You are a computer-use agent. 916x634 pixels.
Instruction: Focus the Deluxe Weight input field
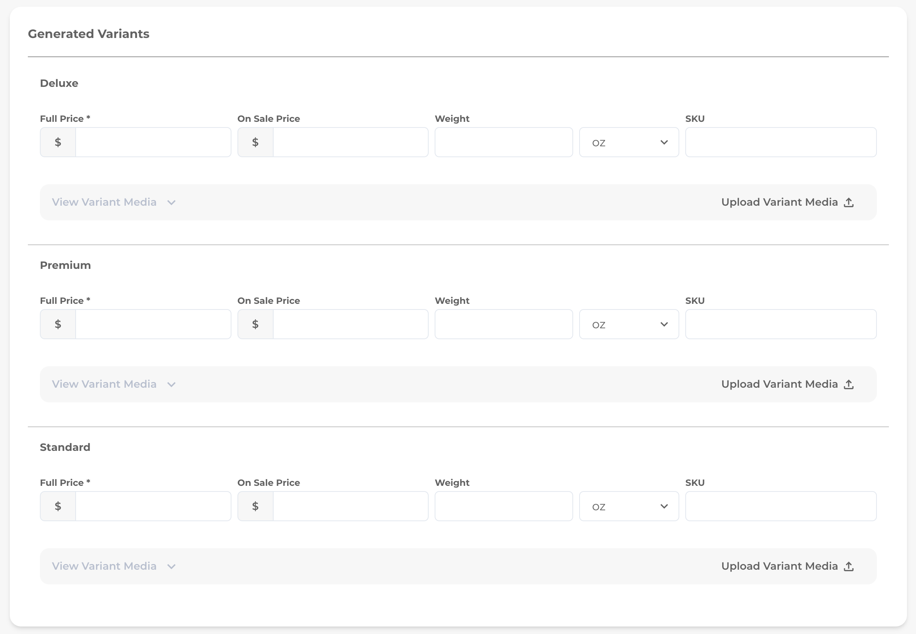coord(504,142)
